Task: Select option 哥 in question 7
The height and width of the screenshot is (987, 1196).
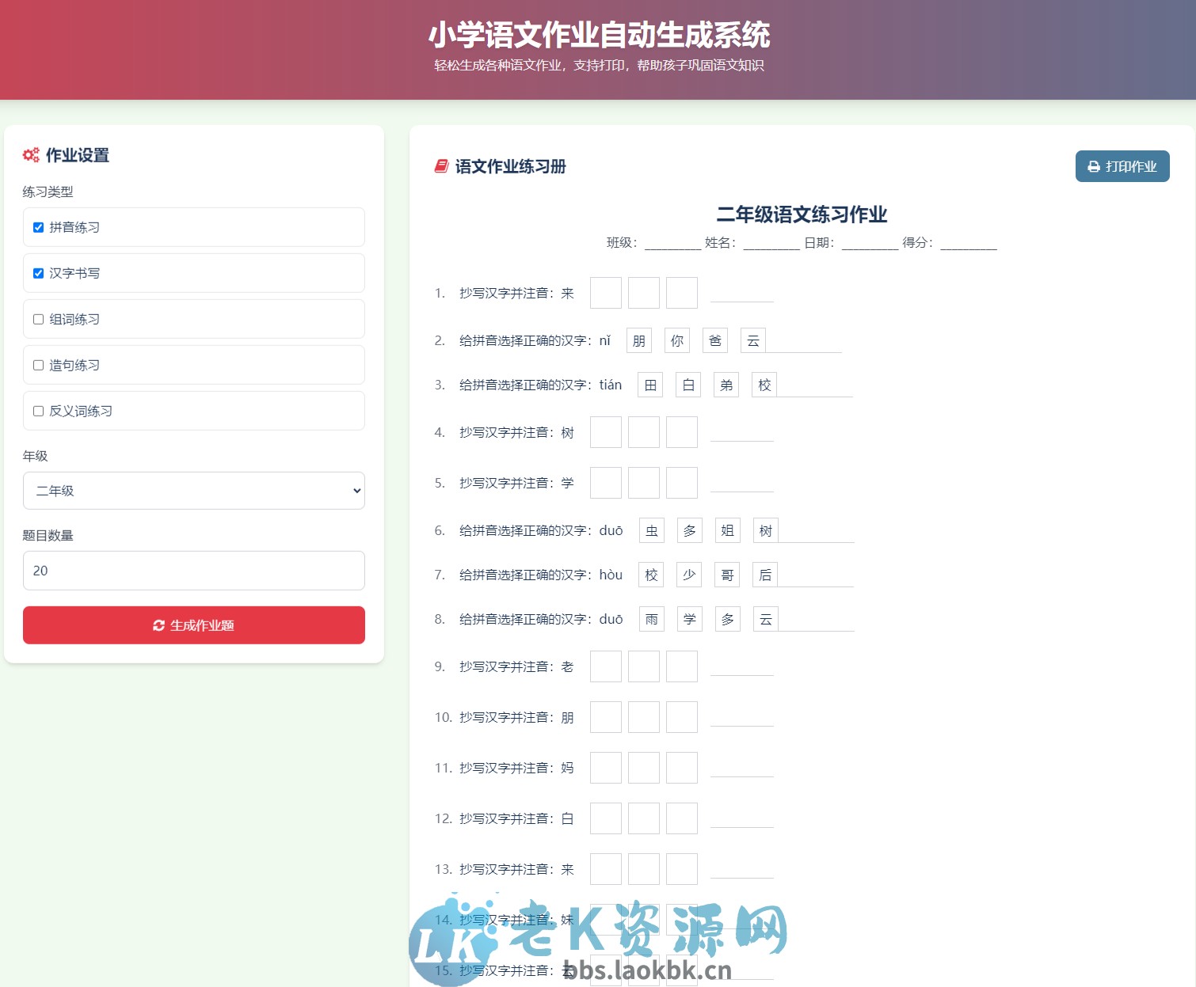Action: (727, 575)
